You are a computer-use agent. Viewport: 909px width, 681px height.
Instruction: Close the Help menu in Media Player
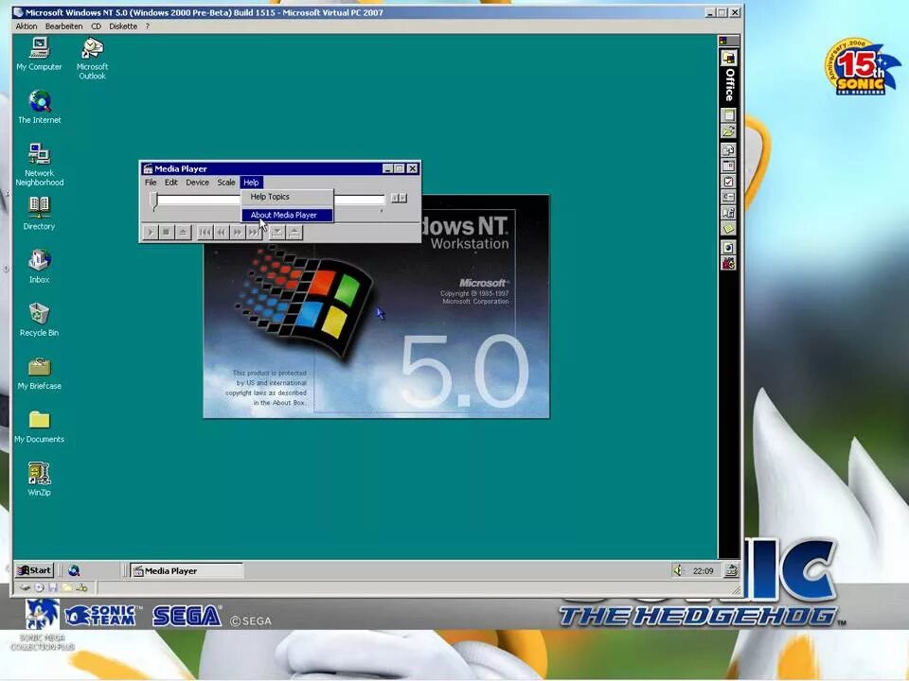click(251, 183)
